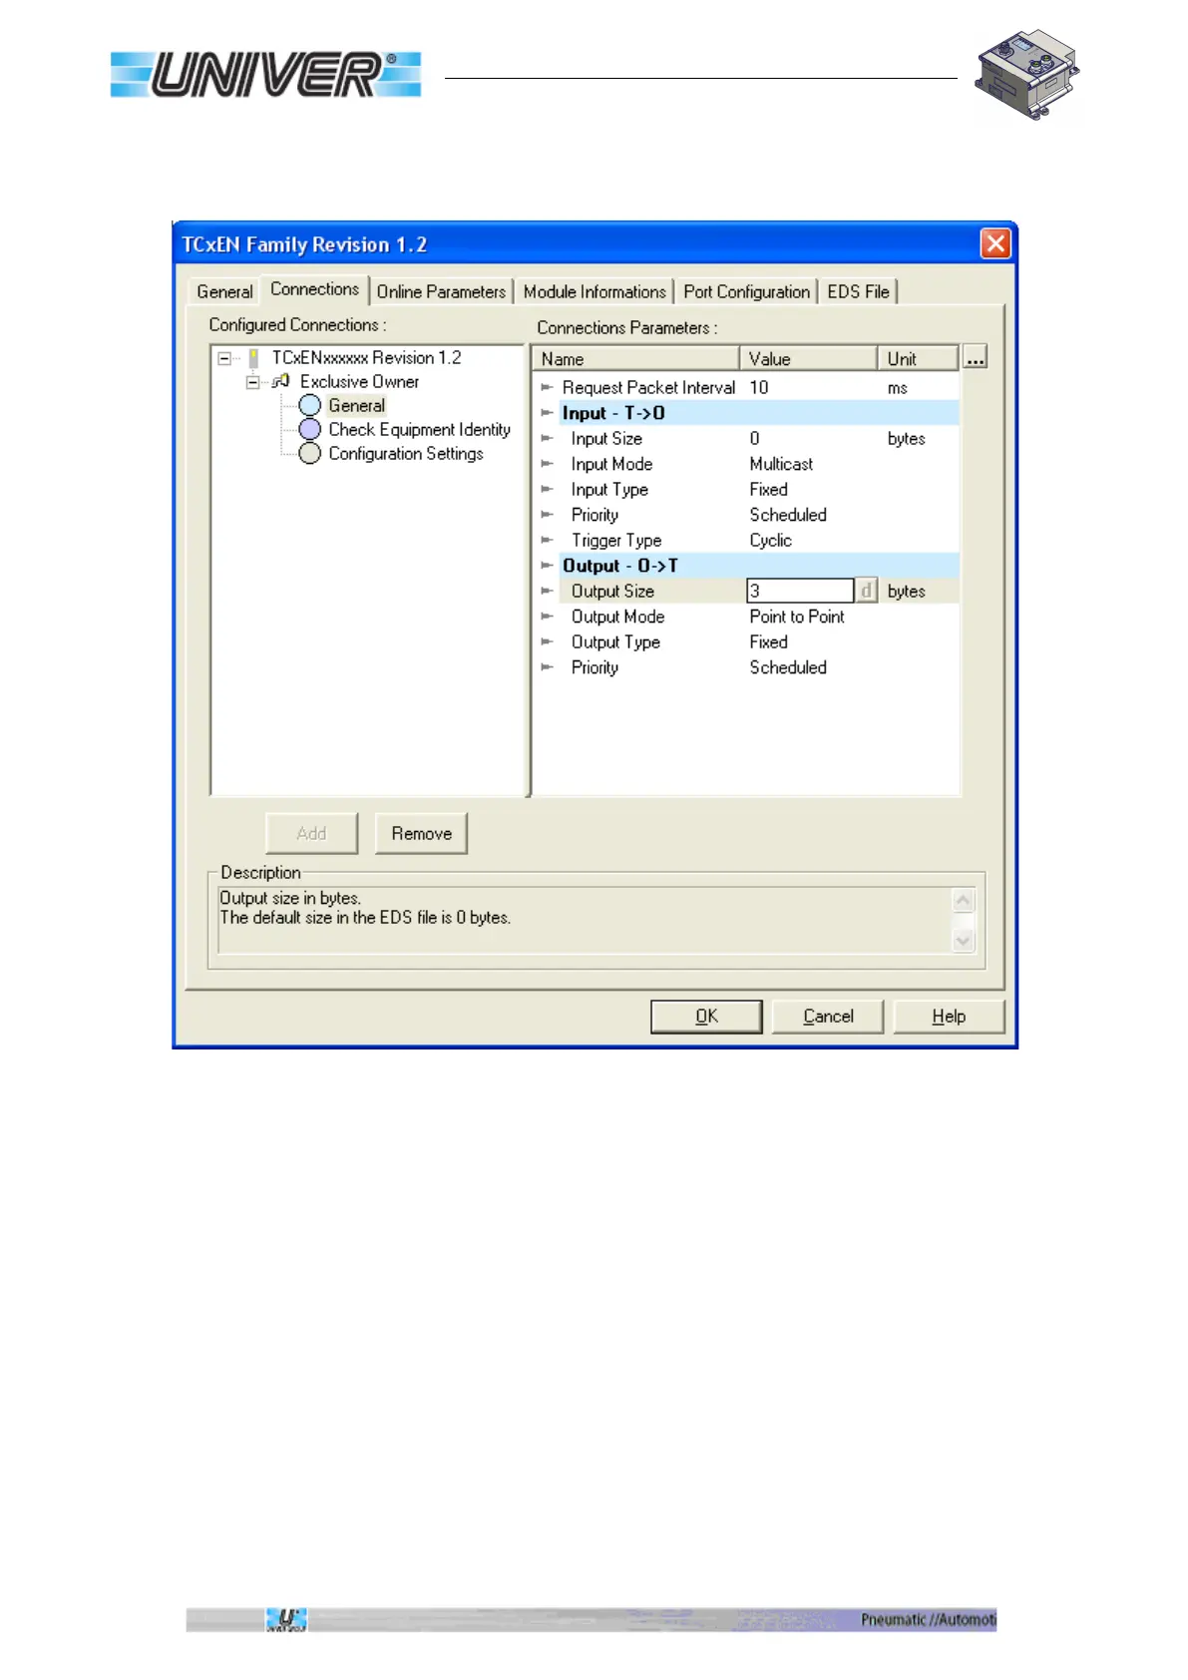Select the Input Size parameter row

click(746, 438)
